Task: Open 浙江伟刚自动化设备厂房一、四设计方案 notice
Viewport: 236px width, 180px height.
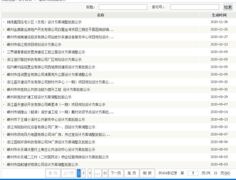Action: coord(51,127)
